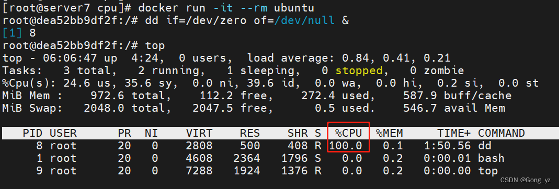
Task: Click the COMMAND column header
Action: (x=501, y=133)
